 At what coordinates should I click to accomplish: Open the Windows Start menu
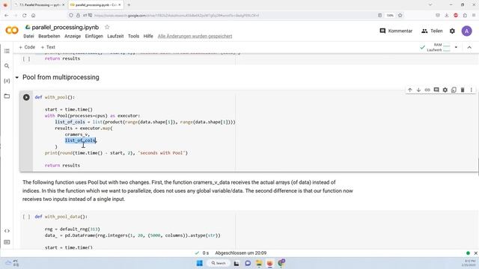200,263
